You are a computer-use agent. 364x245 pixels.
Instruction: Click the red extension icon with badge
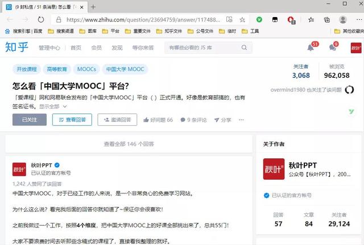291,20
